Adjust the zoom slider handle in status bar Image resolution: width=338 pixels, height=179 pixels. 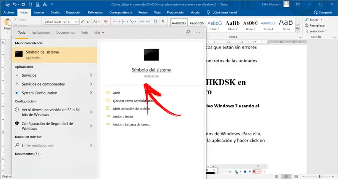pyautogui.click(x=320, y=176)
